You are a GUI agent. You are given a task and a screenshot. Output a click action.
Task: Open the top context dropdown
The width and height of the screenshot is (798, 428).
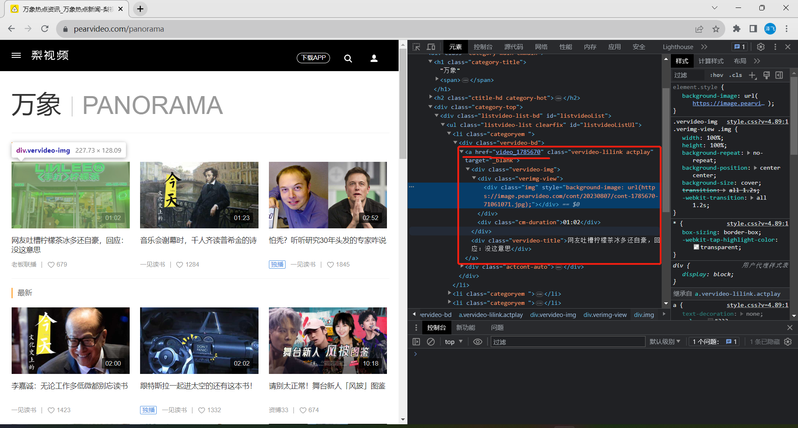tap(453, 341)
